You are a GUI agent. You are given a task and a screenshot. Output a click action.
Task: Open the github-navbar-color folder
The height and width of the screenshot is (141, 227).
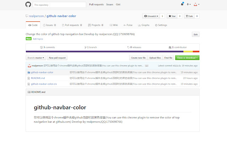pyautogui.click(x=42, y=72)
